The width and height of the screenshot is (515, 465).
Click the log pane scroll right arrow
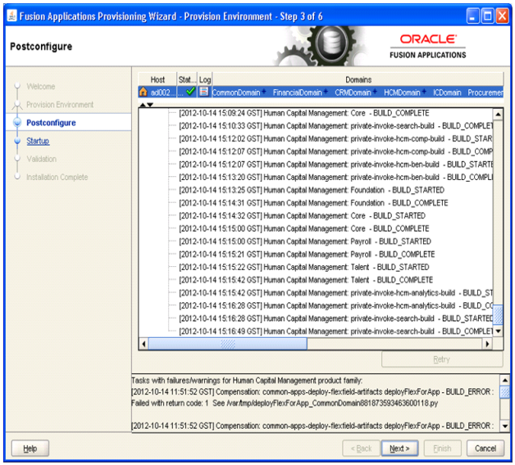pyautogui.click(x=487, y=344)
